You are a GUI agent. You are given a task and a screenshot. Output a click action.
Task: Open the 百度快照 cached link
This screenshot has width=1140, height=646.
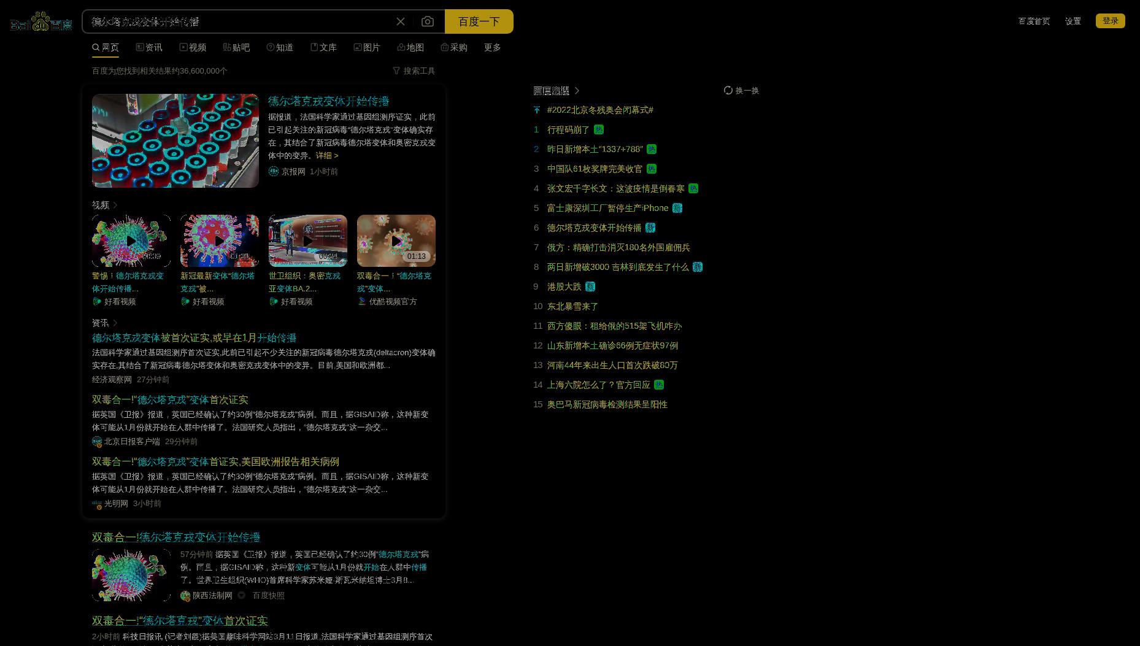click(269, 595)
